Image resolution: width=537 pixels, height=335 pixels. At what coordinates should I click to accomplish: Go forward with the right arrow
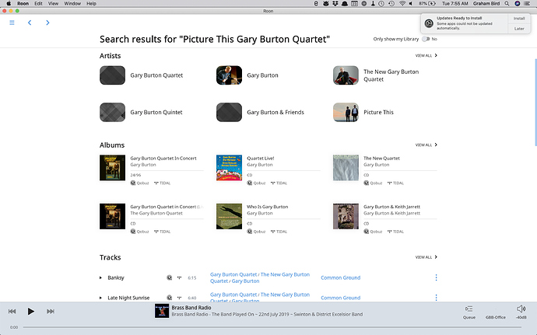tap(47, 23)
